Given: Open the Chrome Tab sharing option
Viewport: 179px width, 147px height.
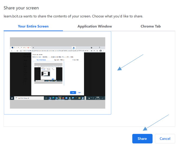Looking at the screenshot, I should [x=150, y=26].
